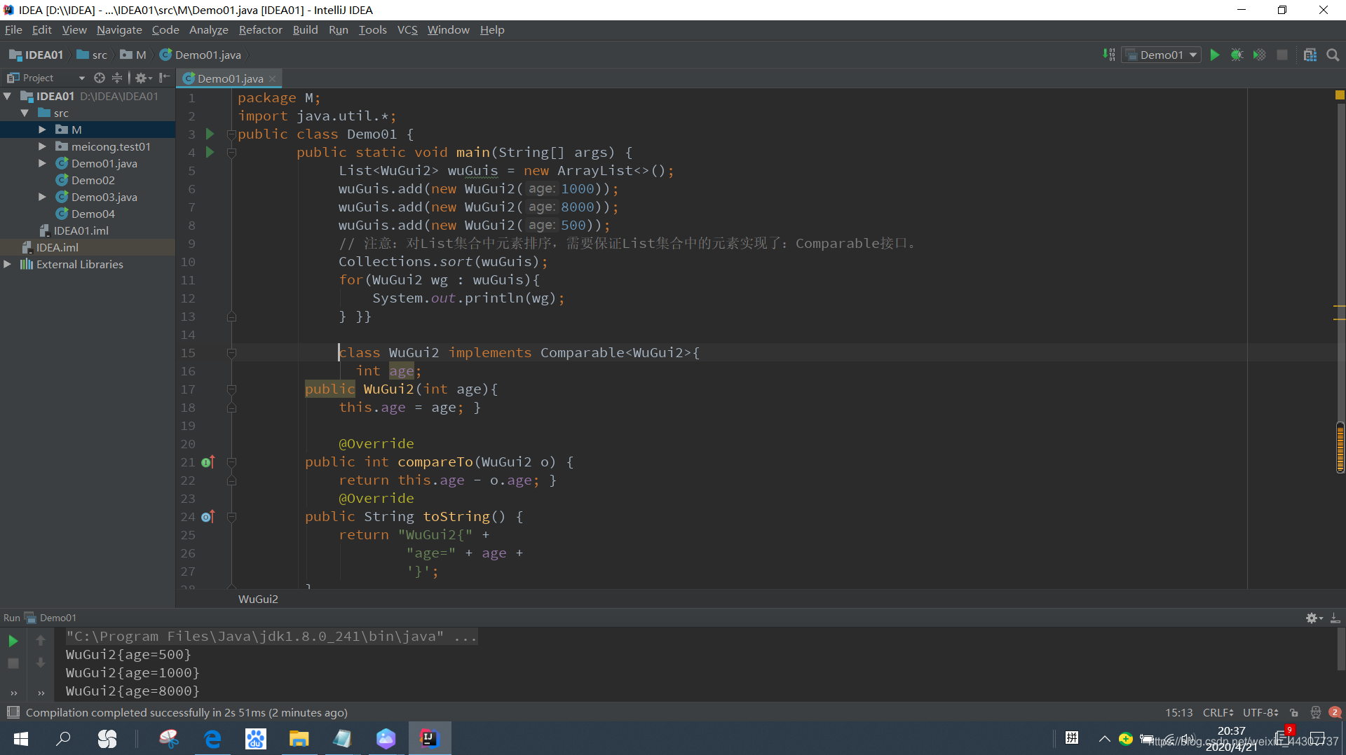Viewport: 1346px width, 755px height.
Task: Open Search Everywhere magnifier icon
Action: pos(1333,55)
